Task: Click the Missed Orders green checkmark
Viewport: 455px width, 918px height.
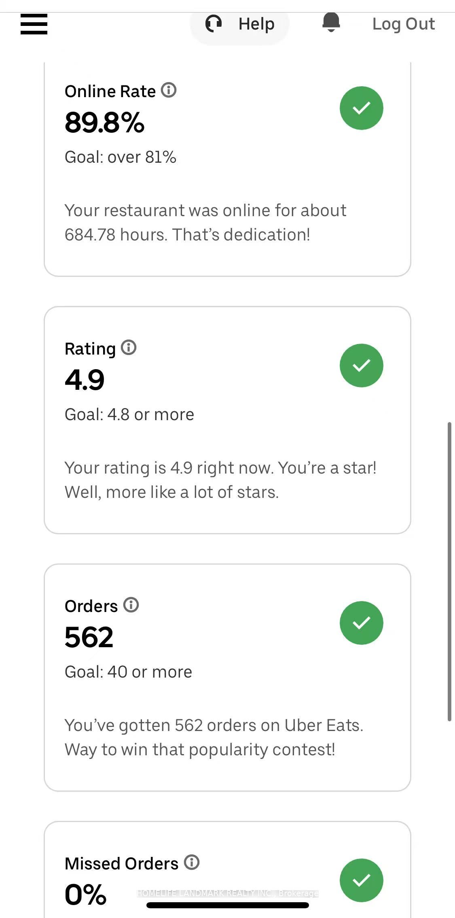Action: tap(361, 880)
